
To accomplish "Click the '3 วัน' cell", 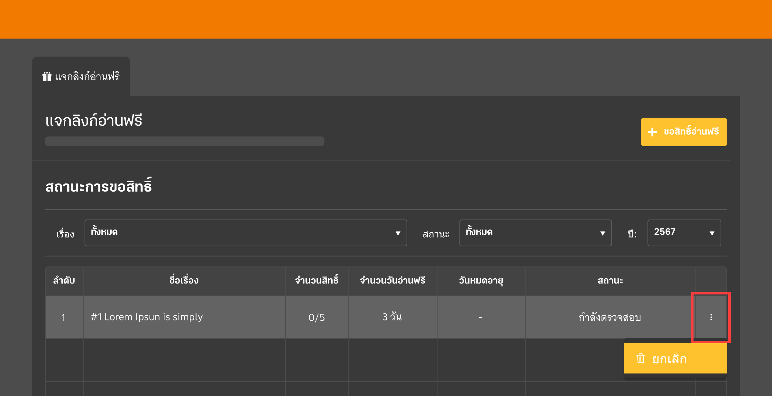I will point(393,317).
